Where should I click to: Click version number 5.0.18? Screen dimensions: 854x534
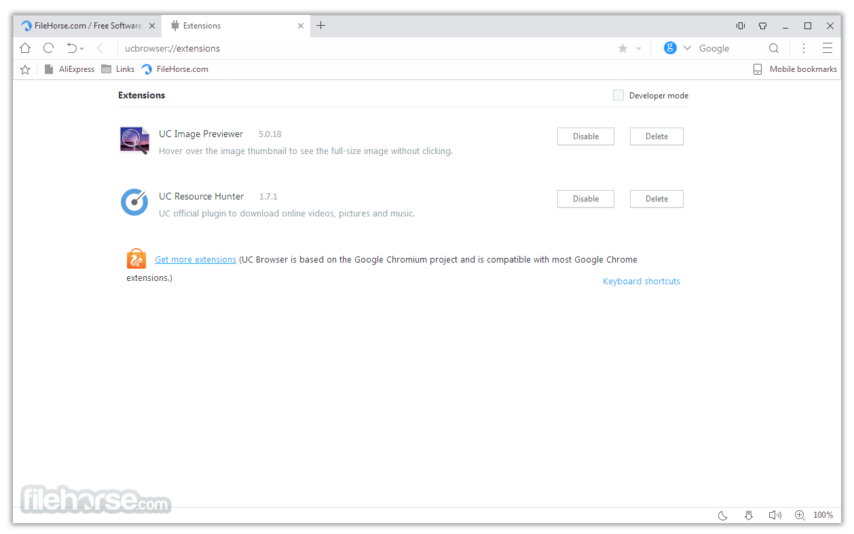(x=270, y=134)
